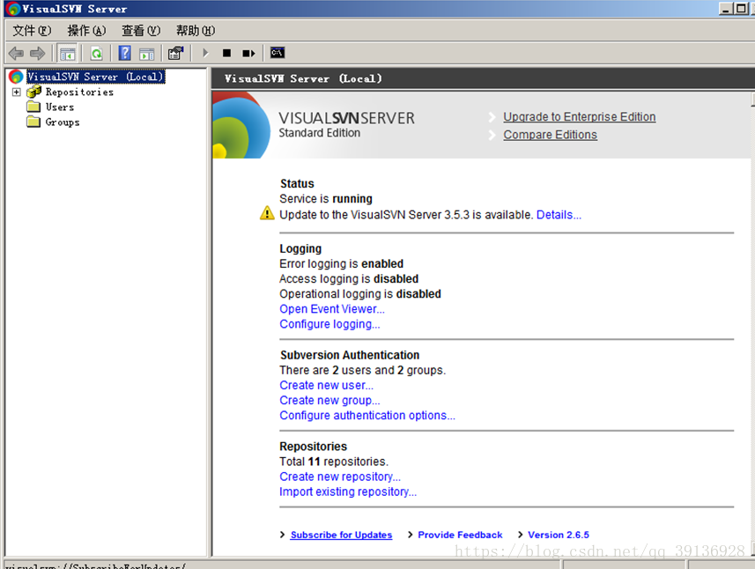The width and height of the screenshot is (755, 569).
Task: Click the Repositories node icon
Action: pos(33,92)
